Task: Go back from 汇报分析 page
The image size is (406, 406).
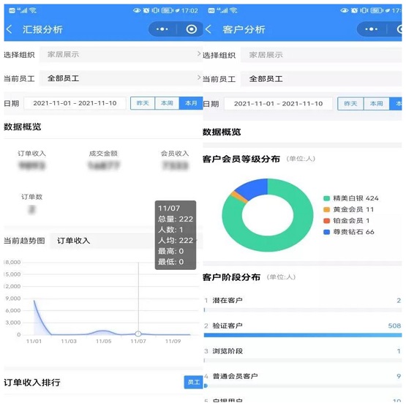Action: 9,29
